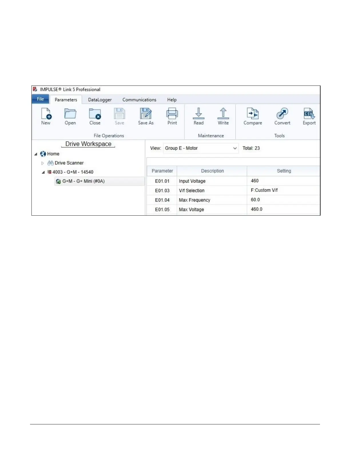Open the Communications tab
Screen dimensions: 350x453
coord(139,100)
